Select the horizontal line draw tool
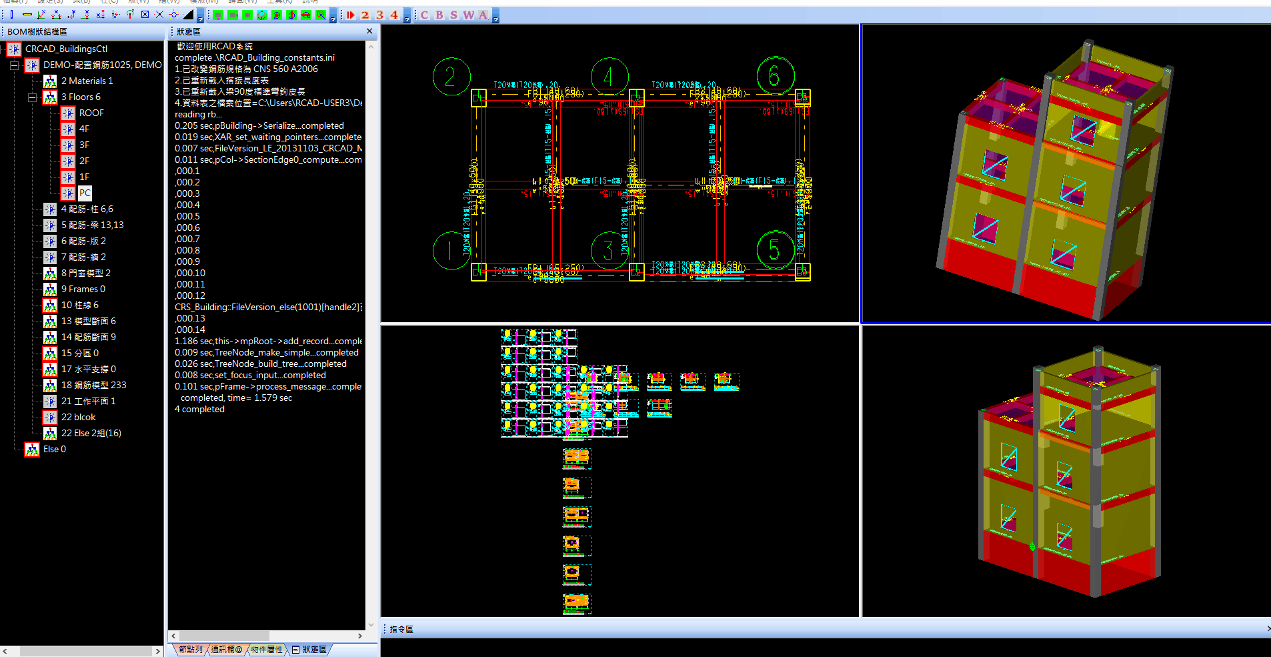 (x=27, y=15)
